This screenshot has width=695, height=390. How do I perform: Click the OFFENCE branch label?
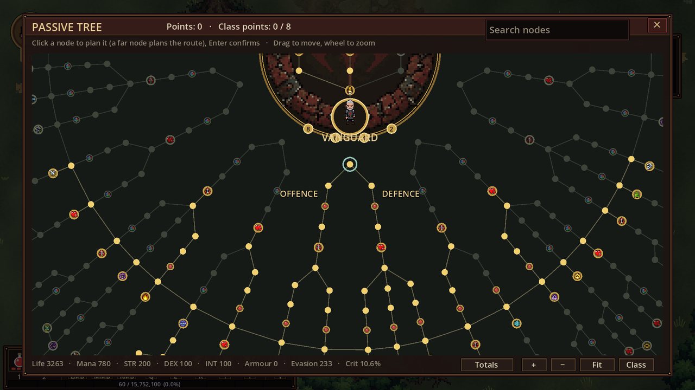coord(299,193)
